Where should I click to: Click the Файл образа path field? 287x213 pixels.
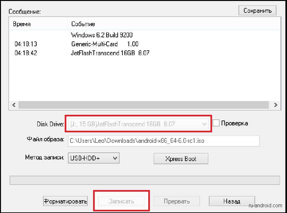164,141
